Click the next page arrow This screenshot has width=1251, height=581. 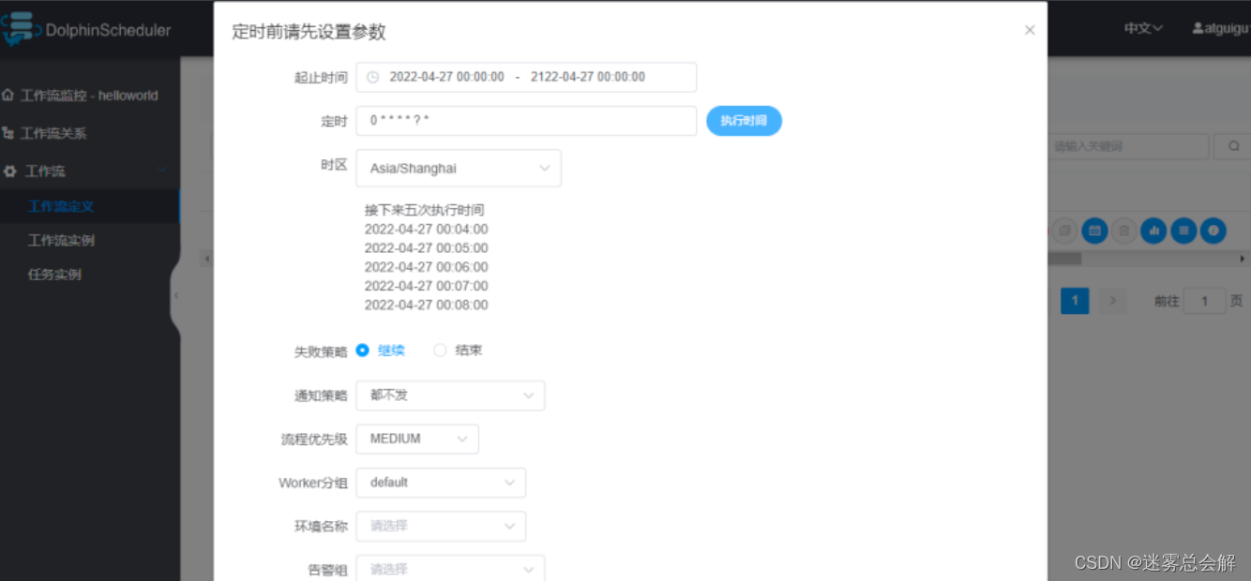[x=1113, y=301]
